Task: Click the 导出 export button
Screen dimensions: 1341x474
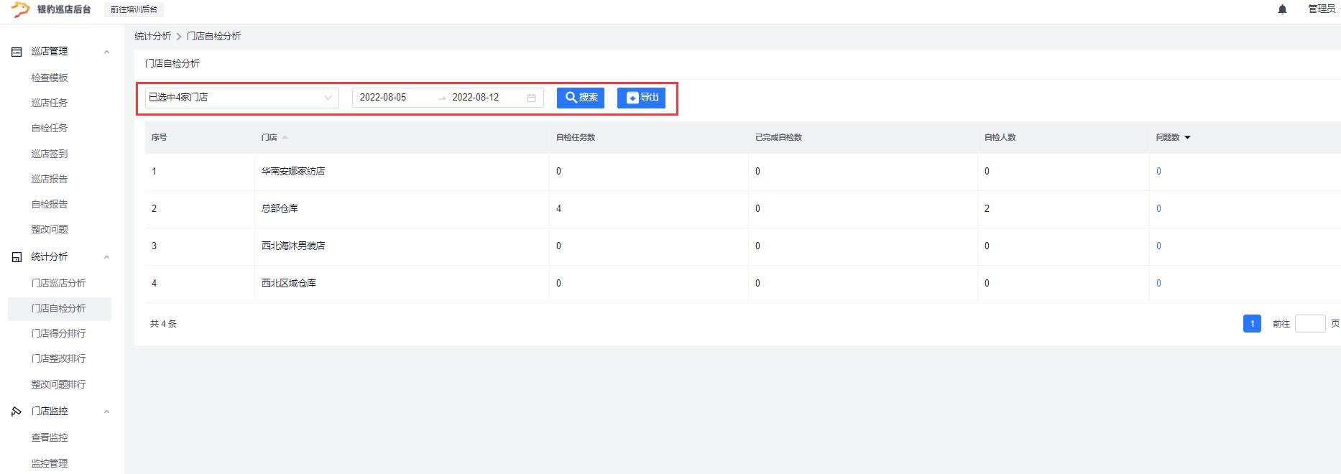Action: [x=641, y=98]
